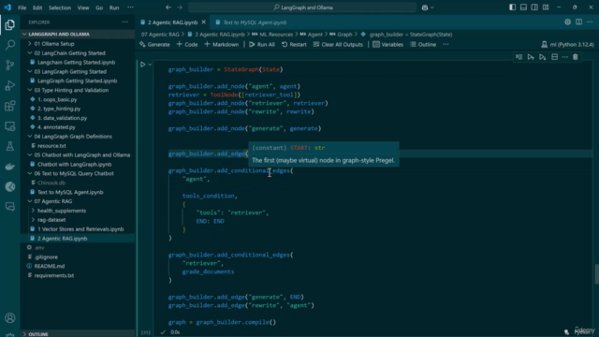The image size is (599, 337).
Task: Collapse 06 Text to MySQL Query Chatbot folder
Action: [30, 173]
